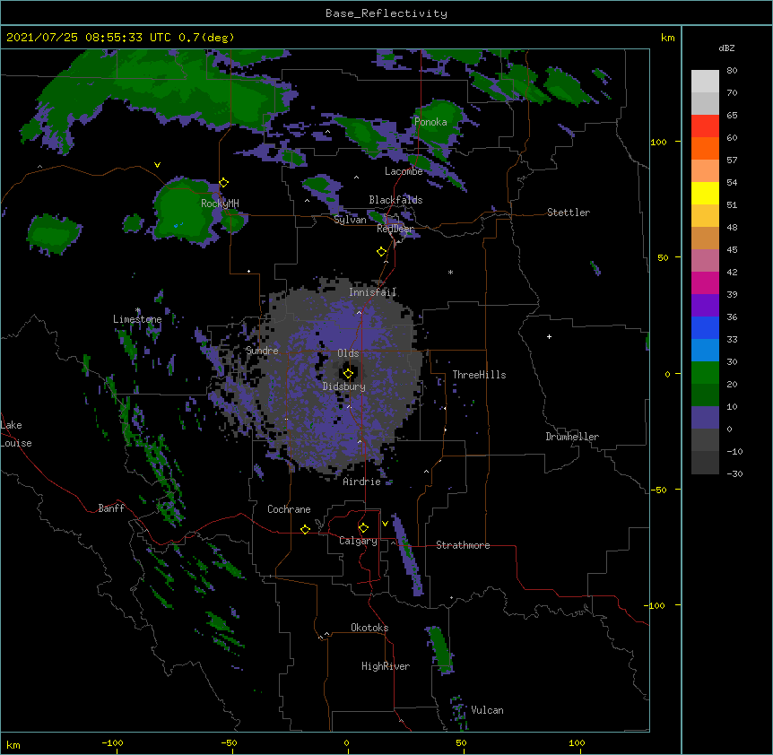The width and height of the screenshot is (773, 755).
Task: Select the Didsbury label
Action: (344, 386)
